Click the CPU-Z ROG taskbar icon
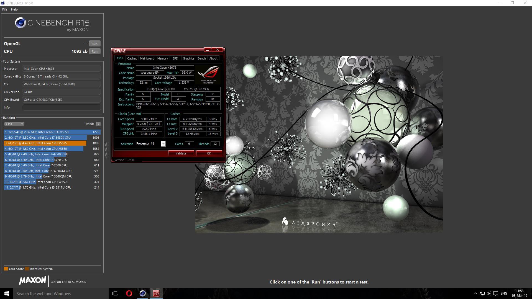The image size is (532, 299). pos(156,293)
